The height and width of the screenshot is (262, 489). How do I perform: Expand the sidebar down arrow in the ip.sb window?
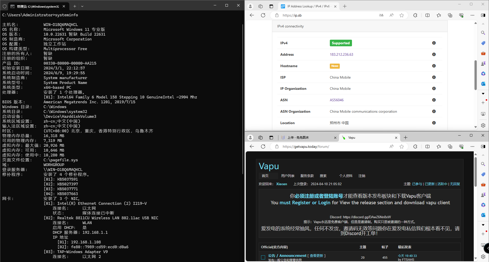tap(483, 94)
